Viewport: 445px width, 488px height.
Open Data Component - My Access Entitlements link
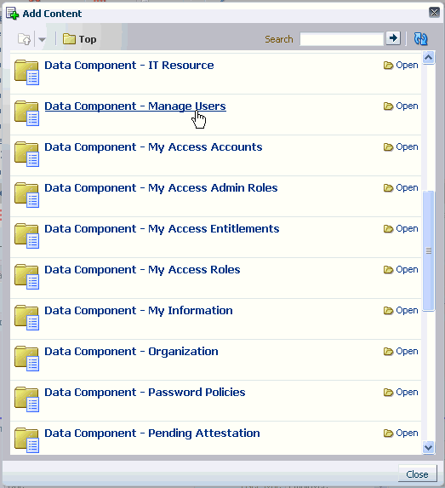tap(162, 229)
